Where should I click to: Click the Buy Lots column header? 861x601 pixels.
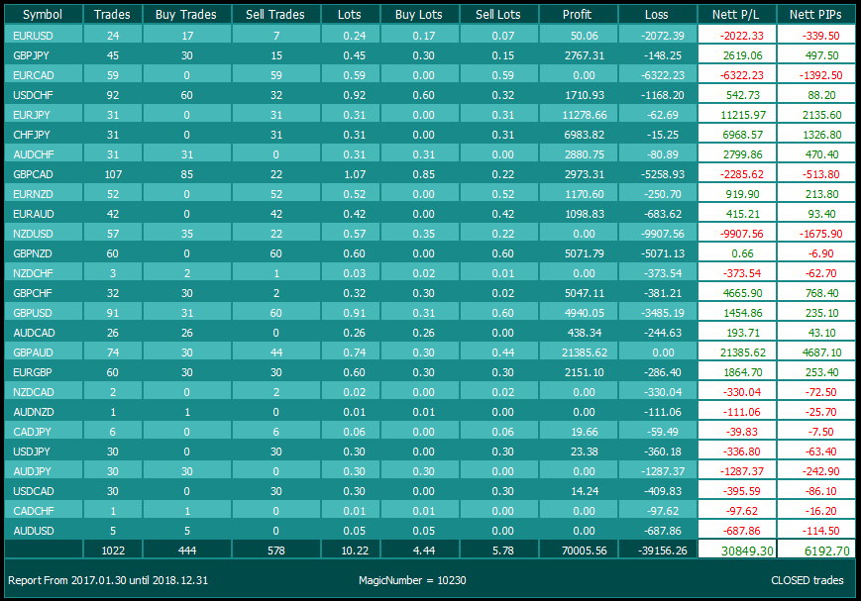click(419, 14)
